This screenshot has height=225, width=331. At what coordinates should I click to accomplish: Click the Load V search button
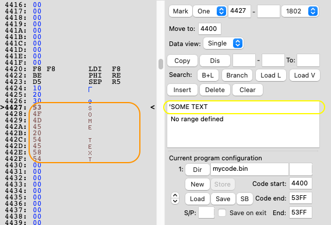pyautogui.click(x=305, y=75)
